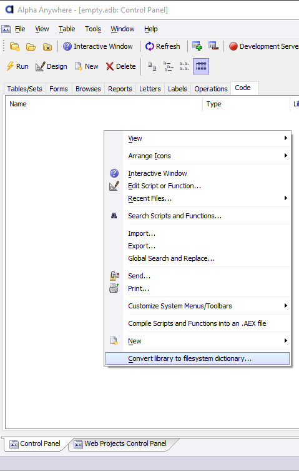Sort by the Name column header
This screenshot has width=299, height=471.
pos(104,104)
